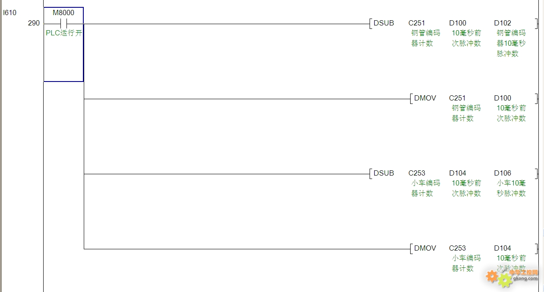Select the second DSUB instruction
The height and width of the screenshot is (292, 544).
pos(384,173)
